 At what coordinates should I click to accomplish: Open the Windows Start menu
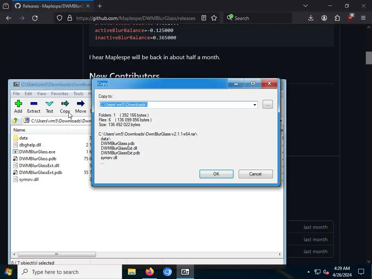coord(9,272)
